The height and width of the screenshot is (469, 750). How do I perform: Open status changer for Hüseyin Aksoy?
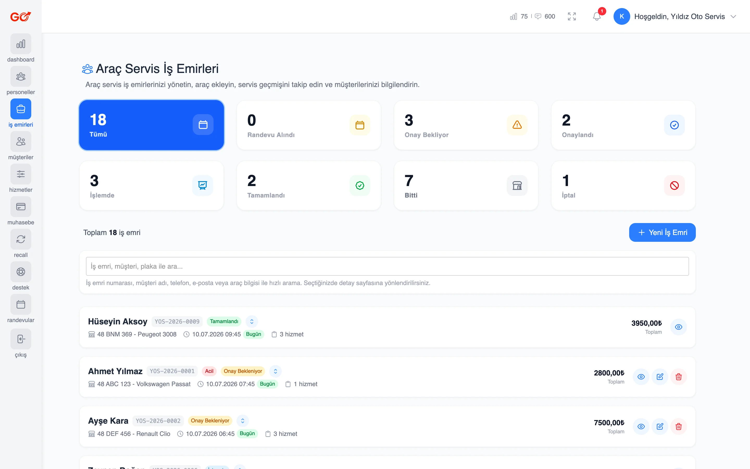coord(252,322)
